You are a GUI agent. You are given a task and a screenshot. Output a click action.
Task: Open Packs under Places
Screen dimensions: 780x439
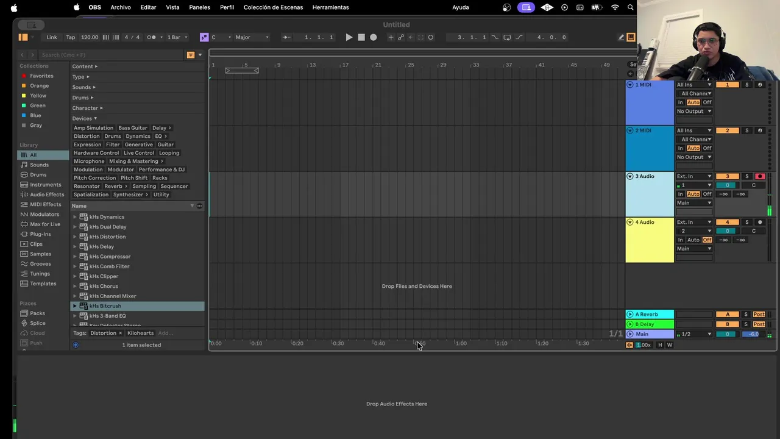click(x=37, y=313)
